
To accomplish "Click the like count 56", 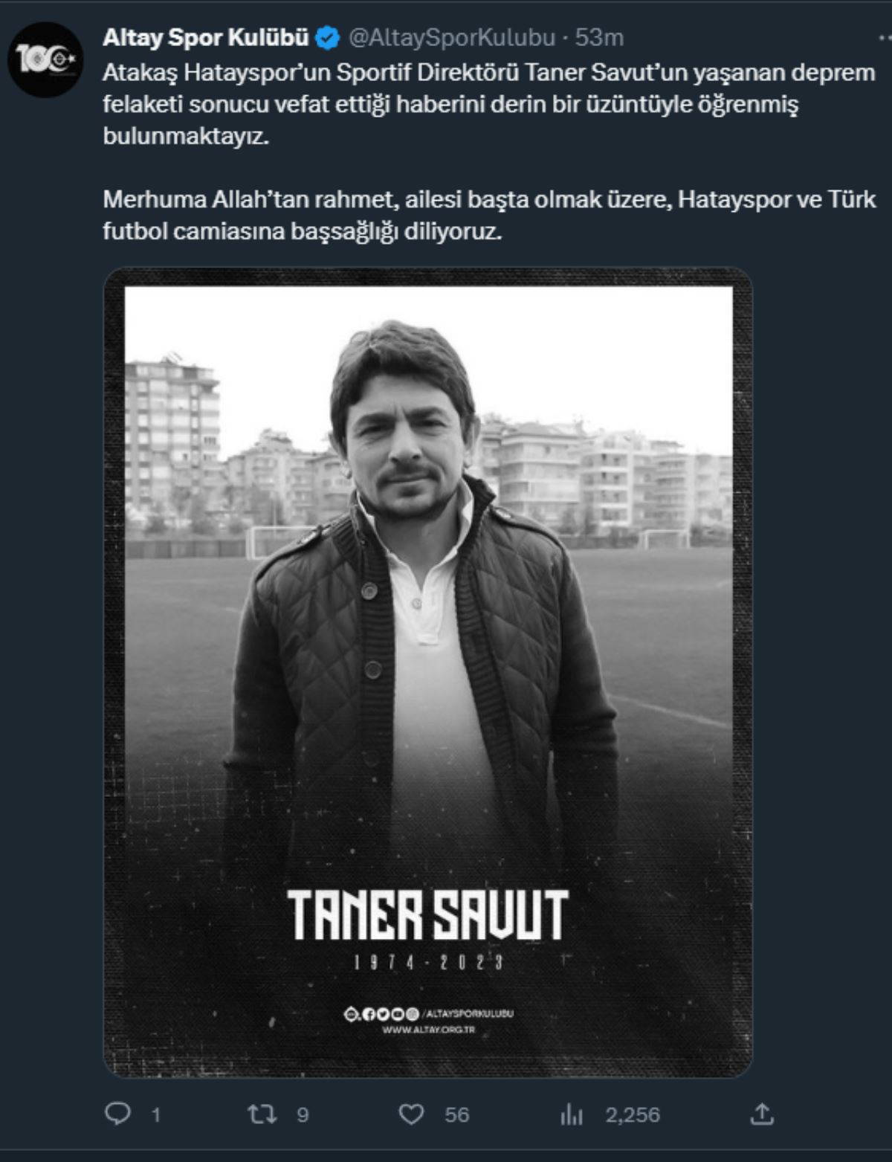I will pyautogui.click(x=456, y=1114).
